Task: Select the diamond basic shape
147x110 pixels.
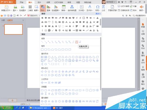Action: (x=66, y=57)
